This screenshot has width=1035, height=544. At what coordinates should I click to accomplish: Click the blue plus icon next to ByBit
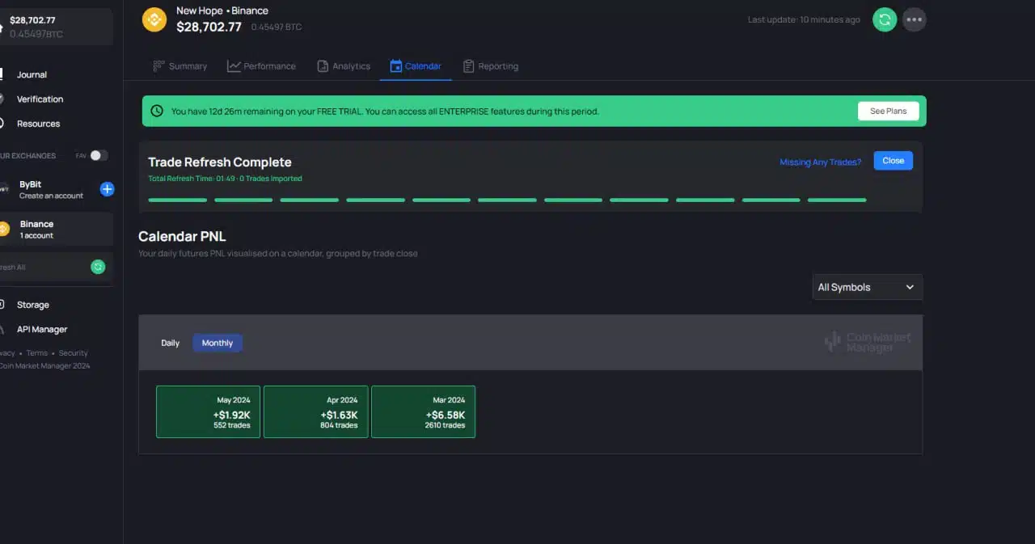tap(107, 189)
